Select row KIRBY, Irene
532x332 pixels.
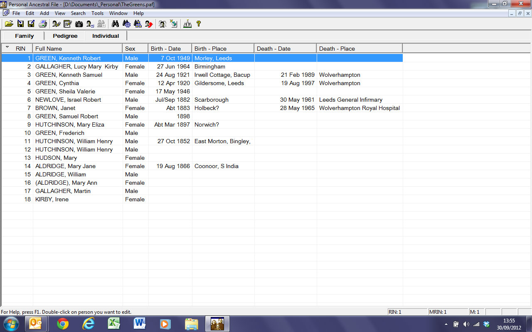202,199
